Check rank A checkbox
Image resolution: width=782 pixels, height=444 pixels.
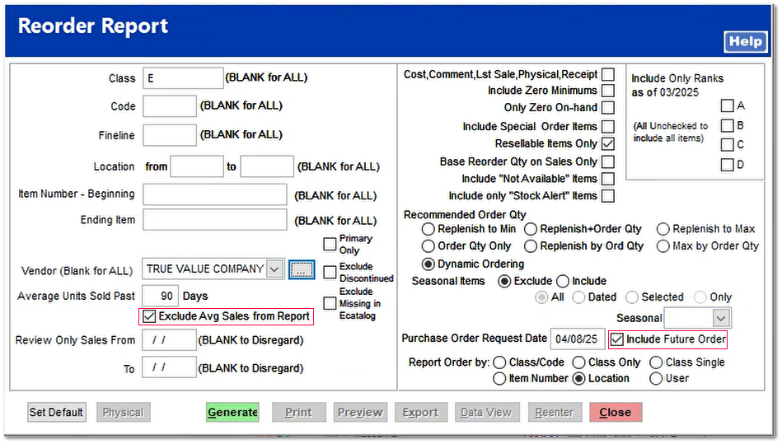(x=727, y=105)
